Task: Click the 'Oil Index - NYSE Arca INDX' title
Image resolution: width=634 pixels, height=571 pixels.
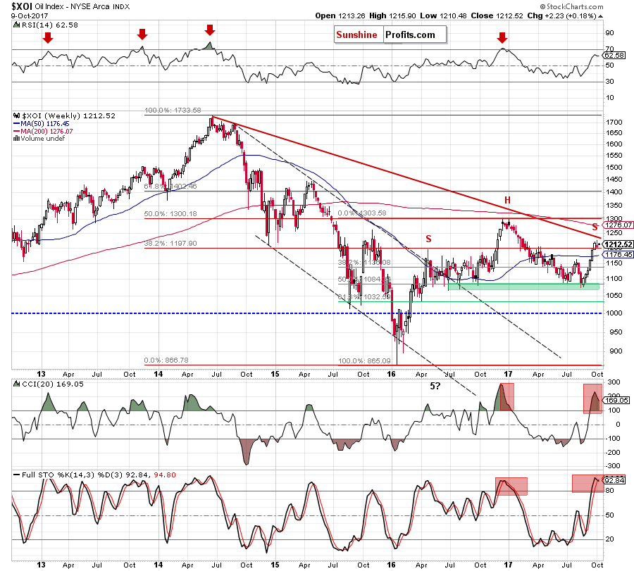Action: (82, 7)
